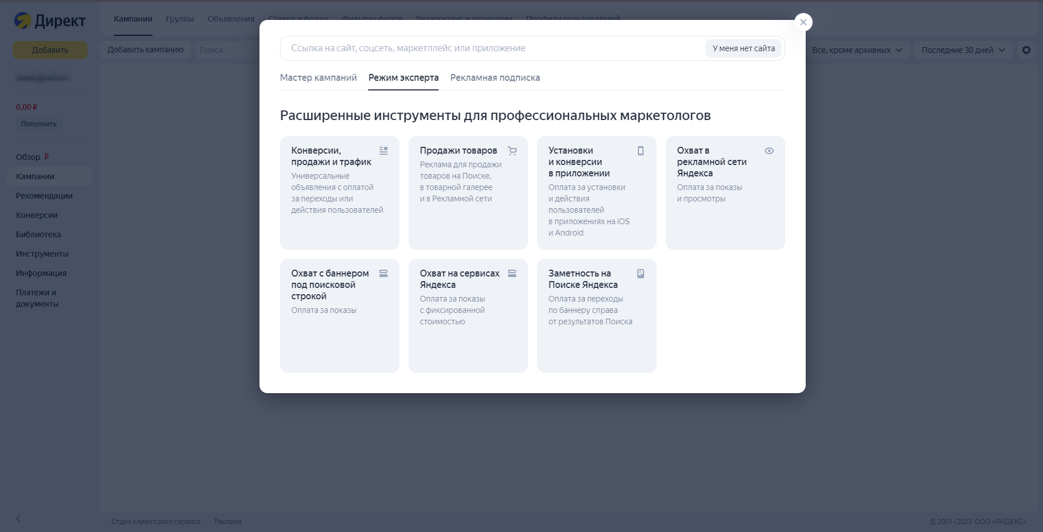
Task: Choose the Охват на сервисах Яндекса card
Action: (468, 316)
